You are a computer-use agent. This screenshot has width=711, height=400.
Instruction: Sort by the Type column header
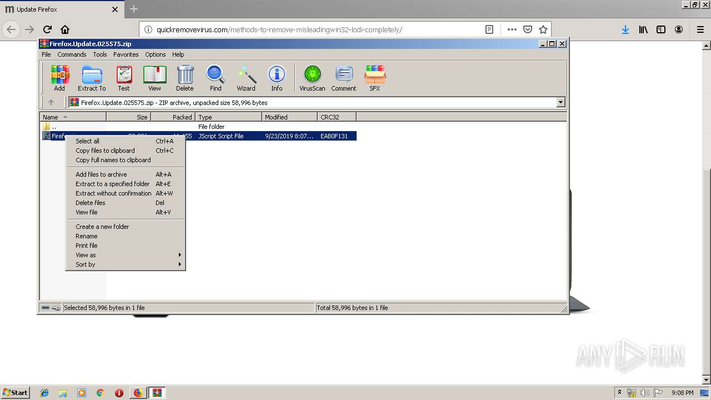228,117
